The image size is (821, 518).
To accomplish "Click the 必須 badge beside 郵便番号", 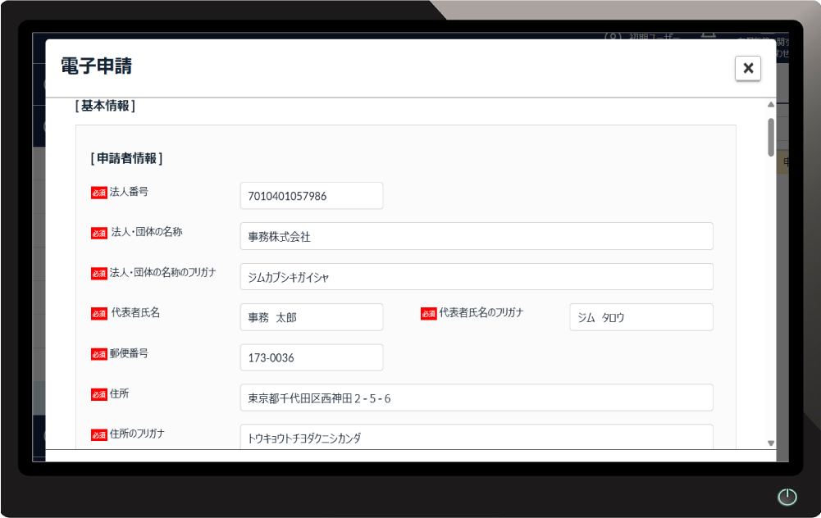I will pos(98,353).
